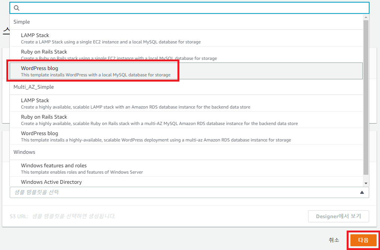Click the Multi_AZ_Simple group header text
The height and width of the screenshot is (250, 380).
coord(33,87)
